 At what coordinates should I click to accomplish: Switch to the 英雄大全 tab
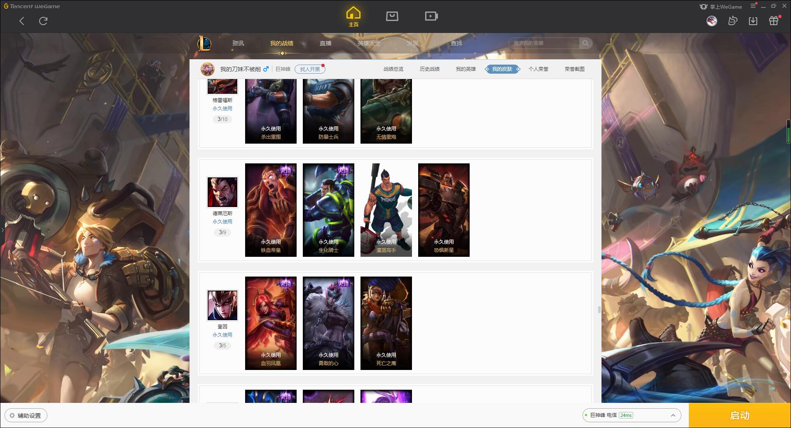pyautogui.click(x=369, y=43)
